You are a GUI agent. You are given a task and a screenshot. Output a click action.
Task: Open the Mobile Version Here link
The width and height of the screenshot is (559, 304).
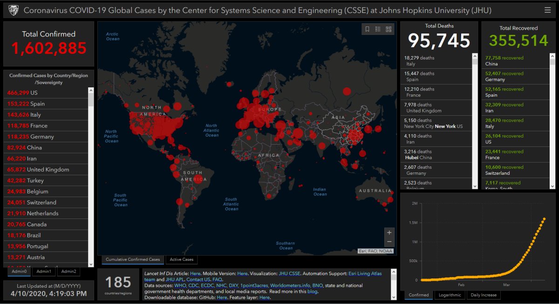(242, 273)
